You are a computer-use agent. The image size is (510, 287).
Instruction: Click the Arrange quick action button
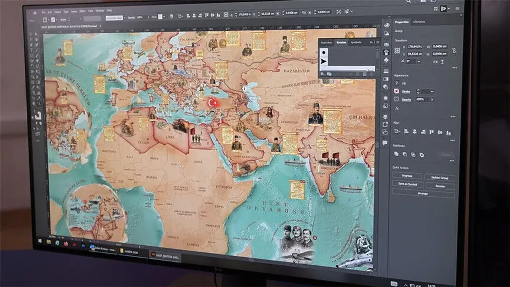pyautogui.click(x=423, y=193)
